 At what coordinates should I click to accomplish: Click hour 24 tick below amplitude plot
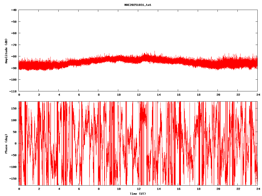point(257,95)
